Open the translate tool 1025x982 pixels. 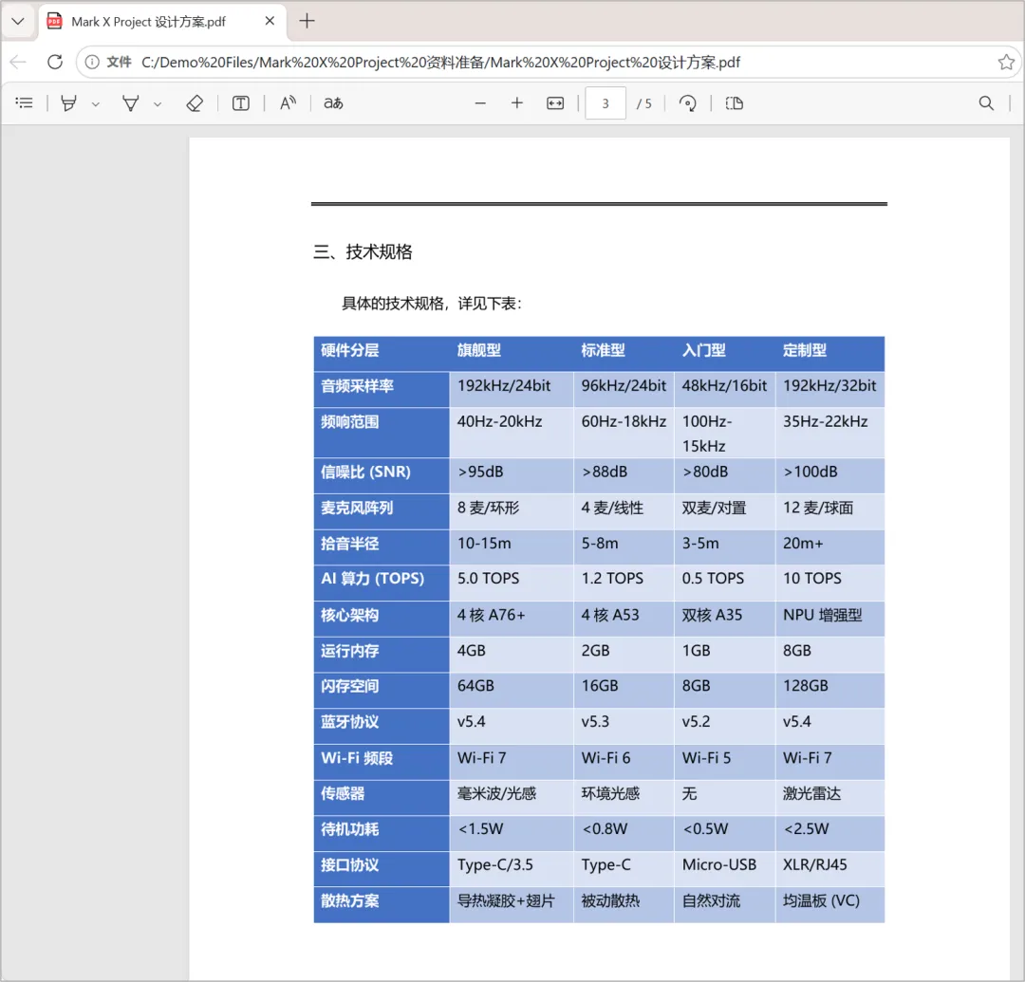click(333, 103)
